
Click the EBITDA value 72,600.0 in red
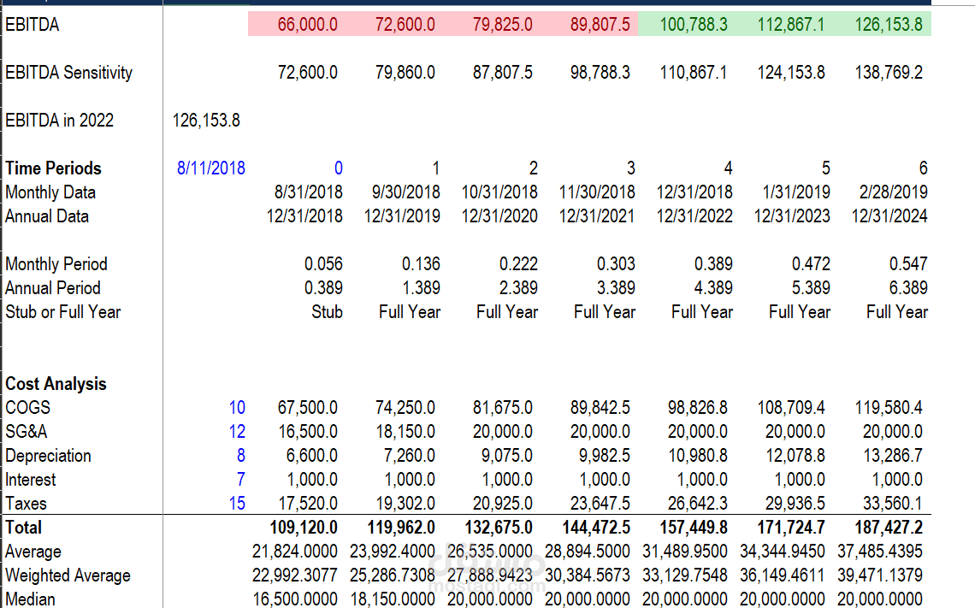(405, 24)
